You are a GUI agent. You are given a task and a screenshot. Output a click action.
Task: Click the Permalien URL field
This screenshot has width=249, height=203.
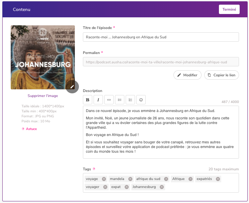coord(161,62)
